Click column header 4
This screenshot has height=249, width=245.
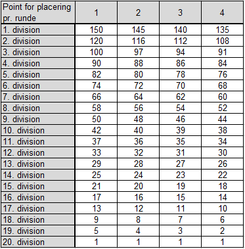pos(222,12)
